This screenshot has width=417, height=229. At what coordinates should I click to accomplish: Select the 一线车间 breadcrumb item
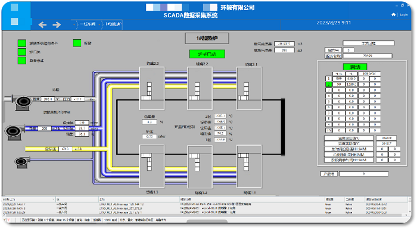[x=88, y=24]
